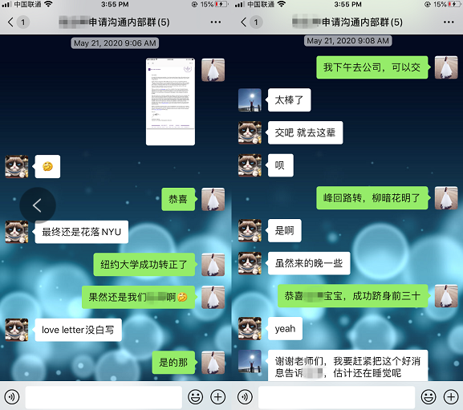Open plus attachments menu in right chat
The height and width of the screenshot is (410, 463).
[451, 397]
